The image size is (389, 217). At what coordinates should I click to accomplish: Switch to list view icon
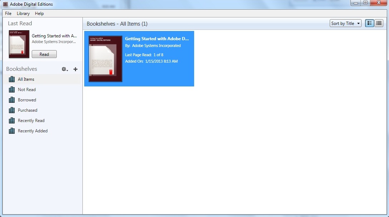coord(379,23)
